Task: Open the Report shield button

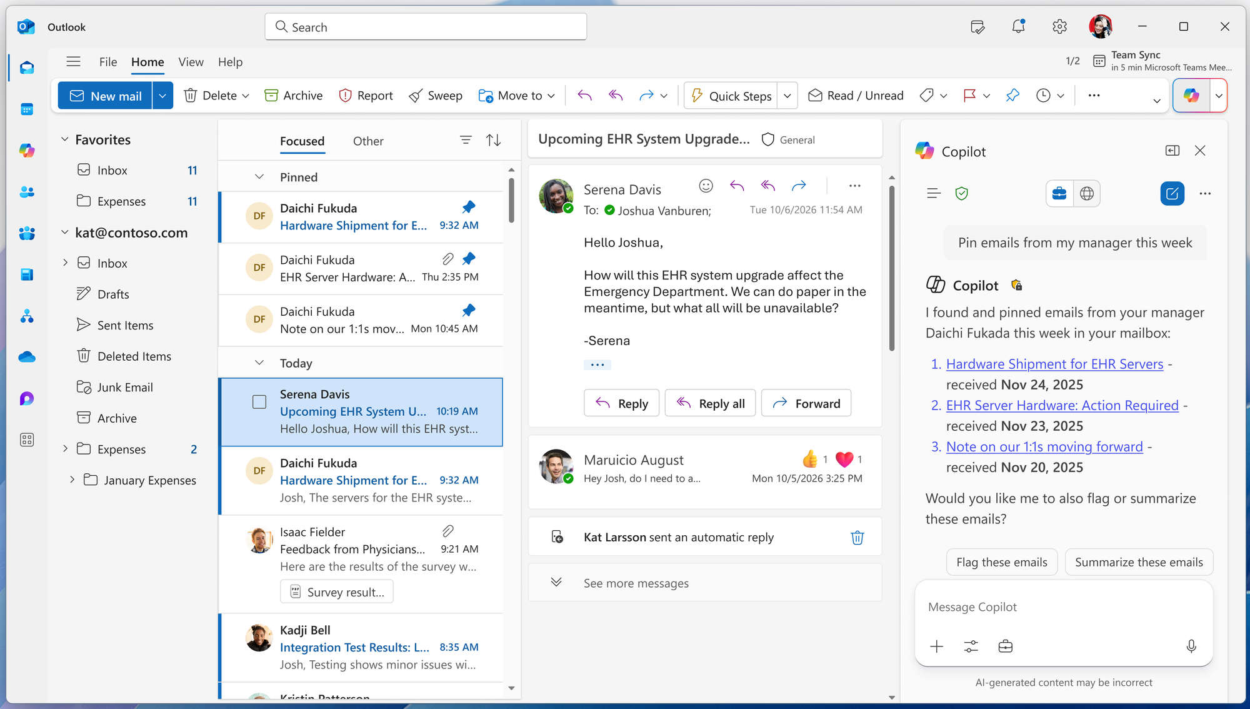Action: click(x=366, y=96)
